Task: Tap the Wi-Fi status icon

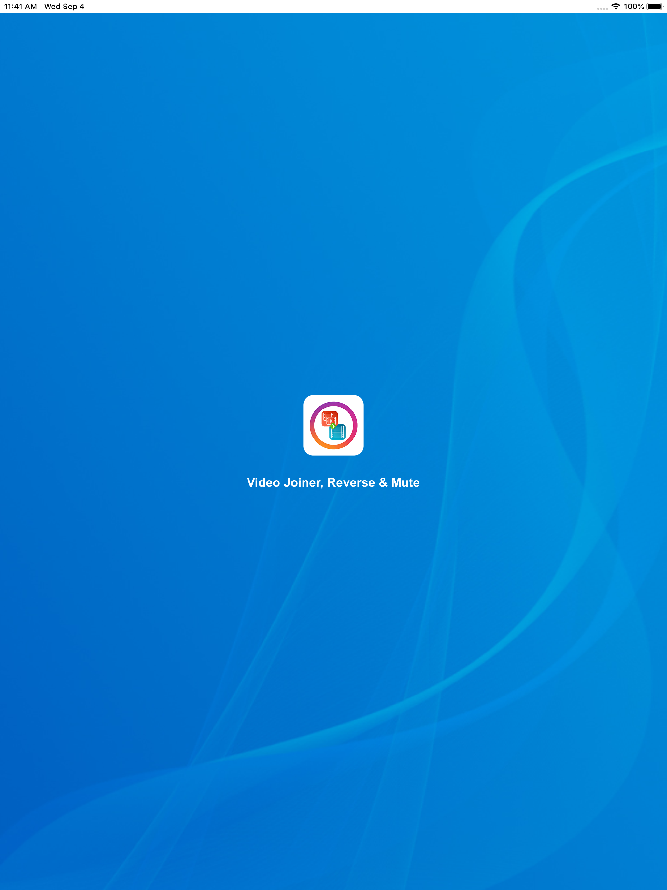Action: [616, 7]
